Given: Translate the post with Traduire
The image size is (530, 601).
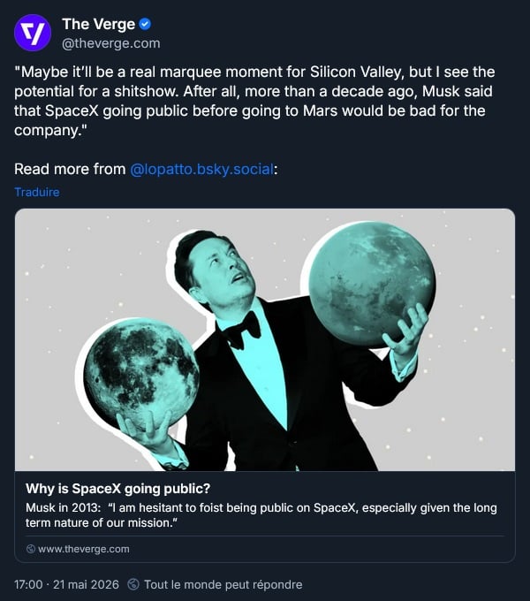Looking at the screenshot, I should tap(37, 192).
